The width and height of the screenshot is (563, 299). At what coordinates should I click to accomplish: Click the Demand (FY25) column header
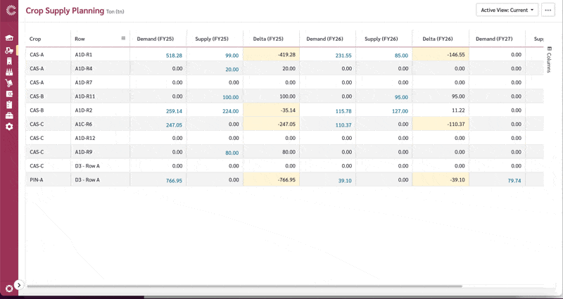coord(156,39)
